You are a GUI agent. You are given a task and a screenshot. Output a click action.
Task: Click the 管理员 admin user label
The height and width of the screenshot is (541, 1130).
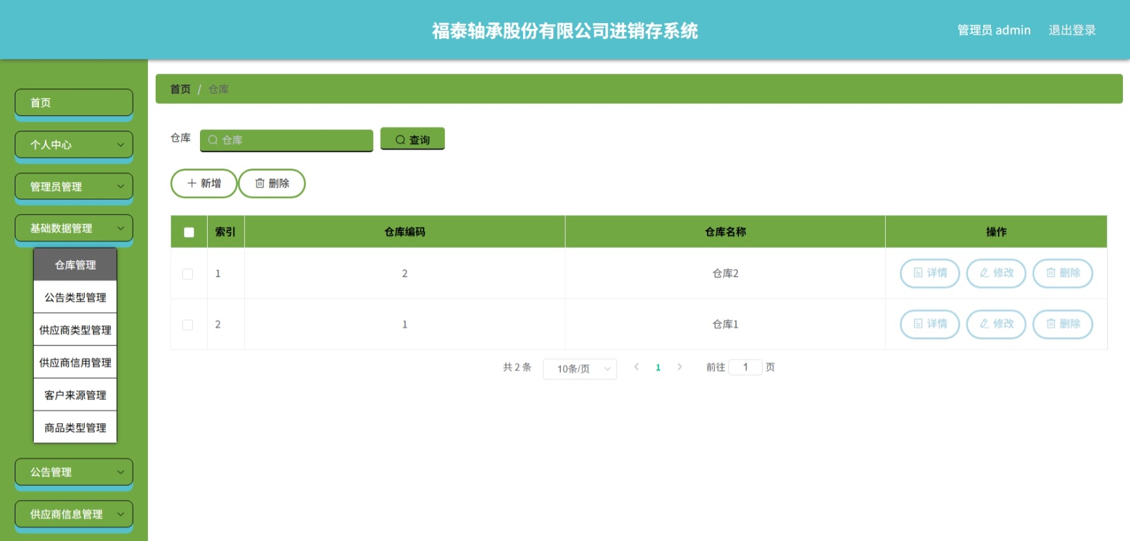point(993,30)
